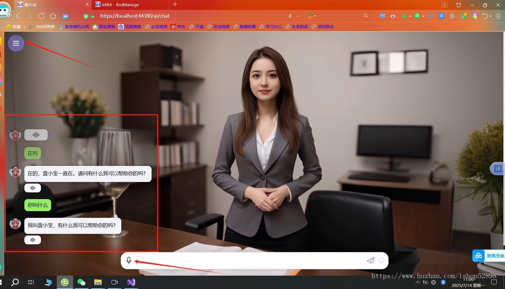The width and height of the screenshot is (505, 289).
Task: Open the search engine selector dropdown
Action: point(312,16)
